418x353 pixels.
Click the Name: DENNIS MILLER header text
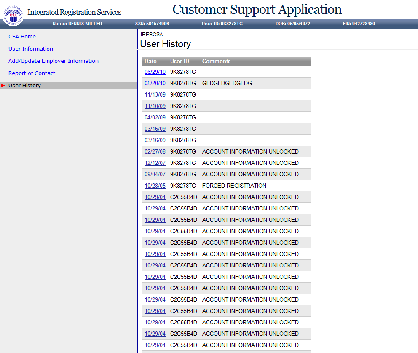77,24
